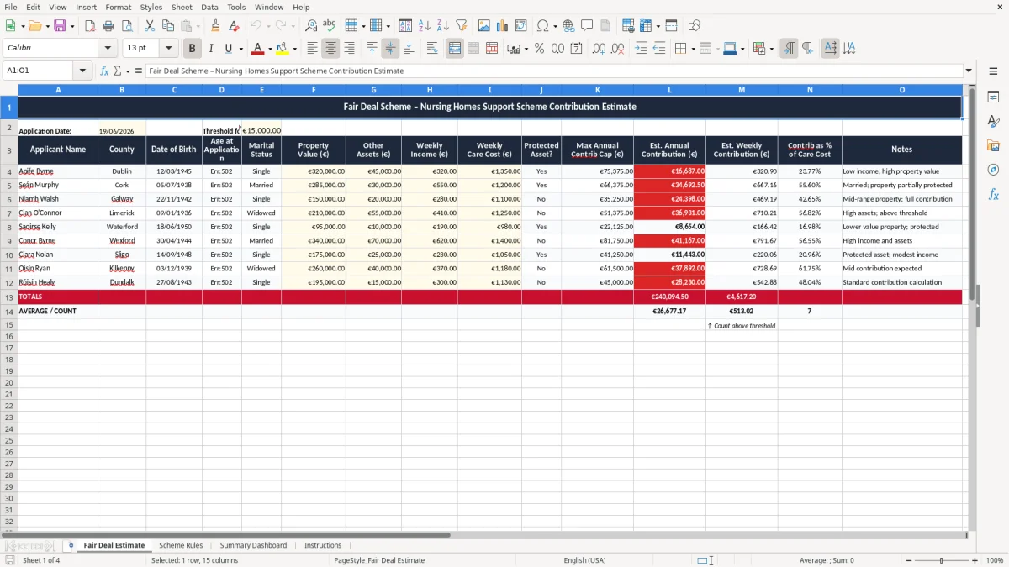Open the Data menu
This screenshot has height=567, width=1009.
[209, 7]
